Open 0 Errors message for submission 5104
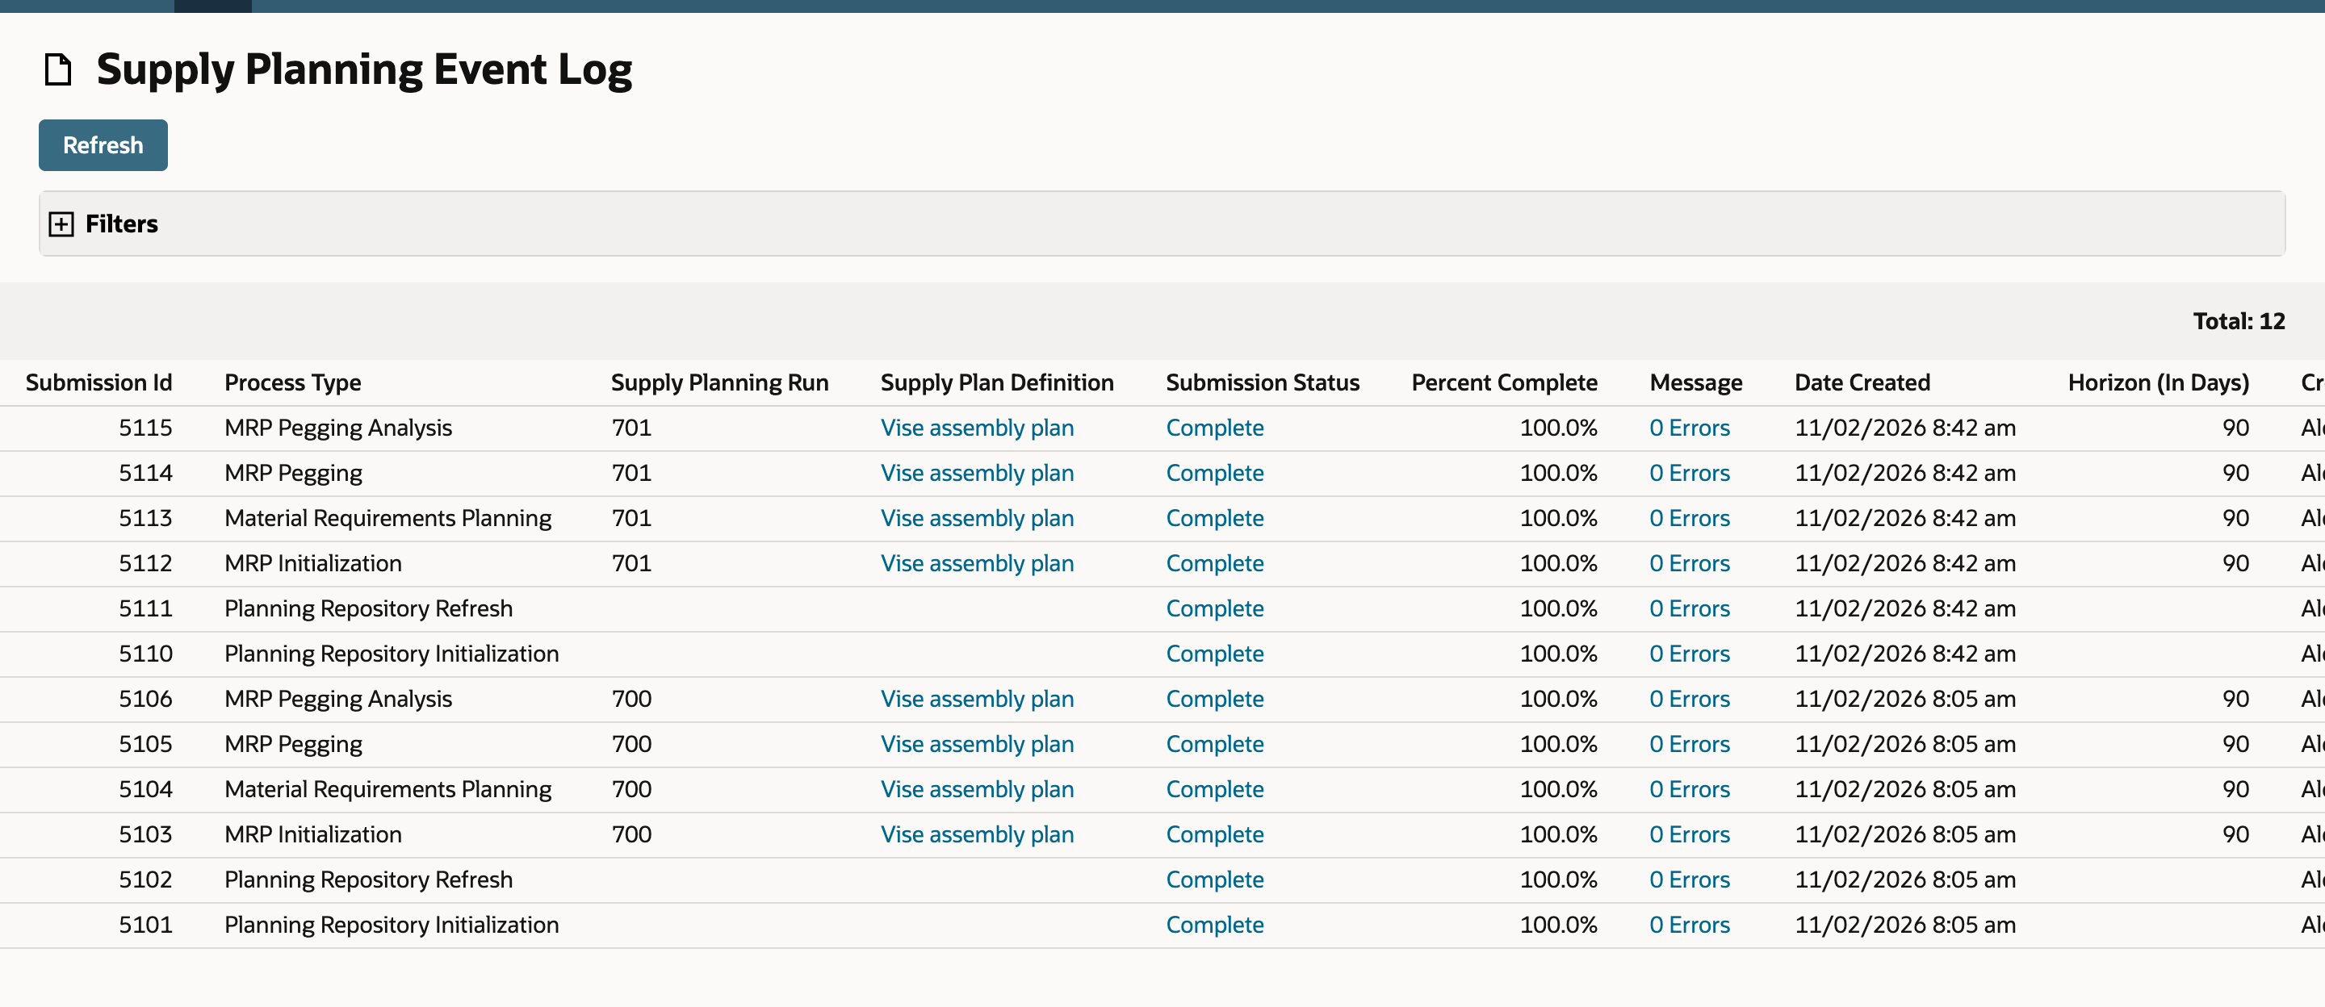 coord(1689,788)
